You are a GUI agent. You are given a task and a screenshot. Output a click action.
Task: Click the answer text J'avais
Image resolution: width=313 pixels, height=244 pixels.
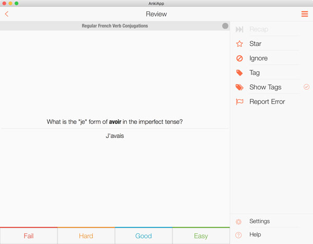(x=115, y=136)
